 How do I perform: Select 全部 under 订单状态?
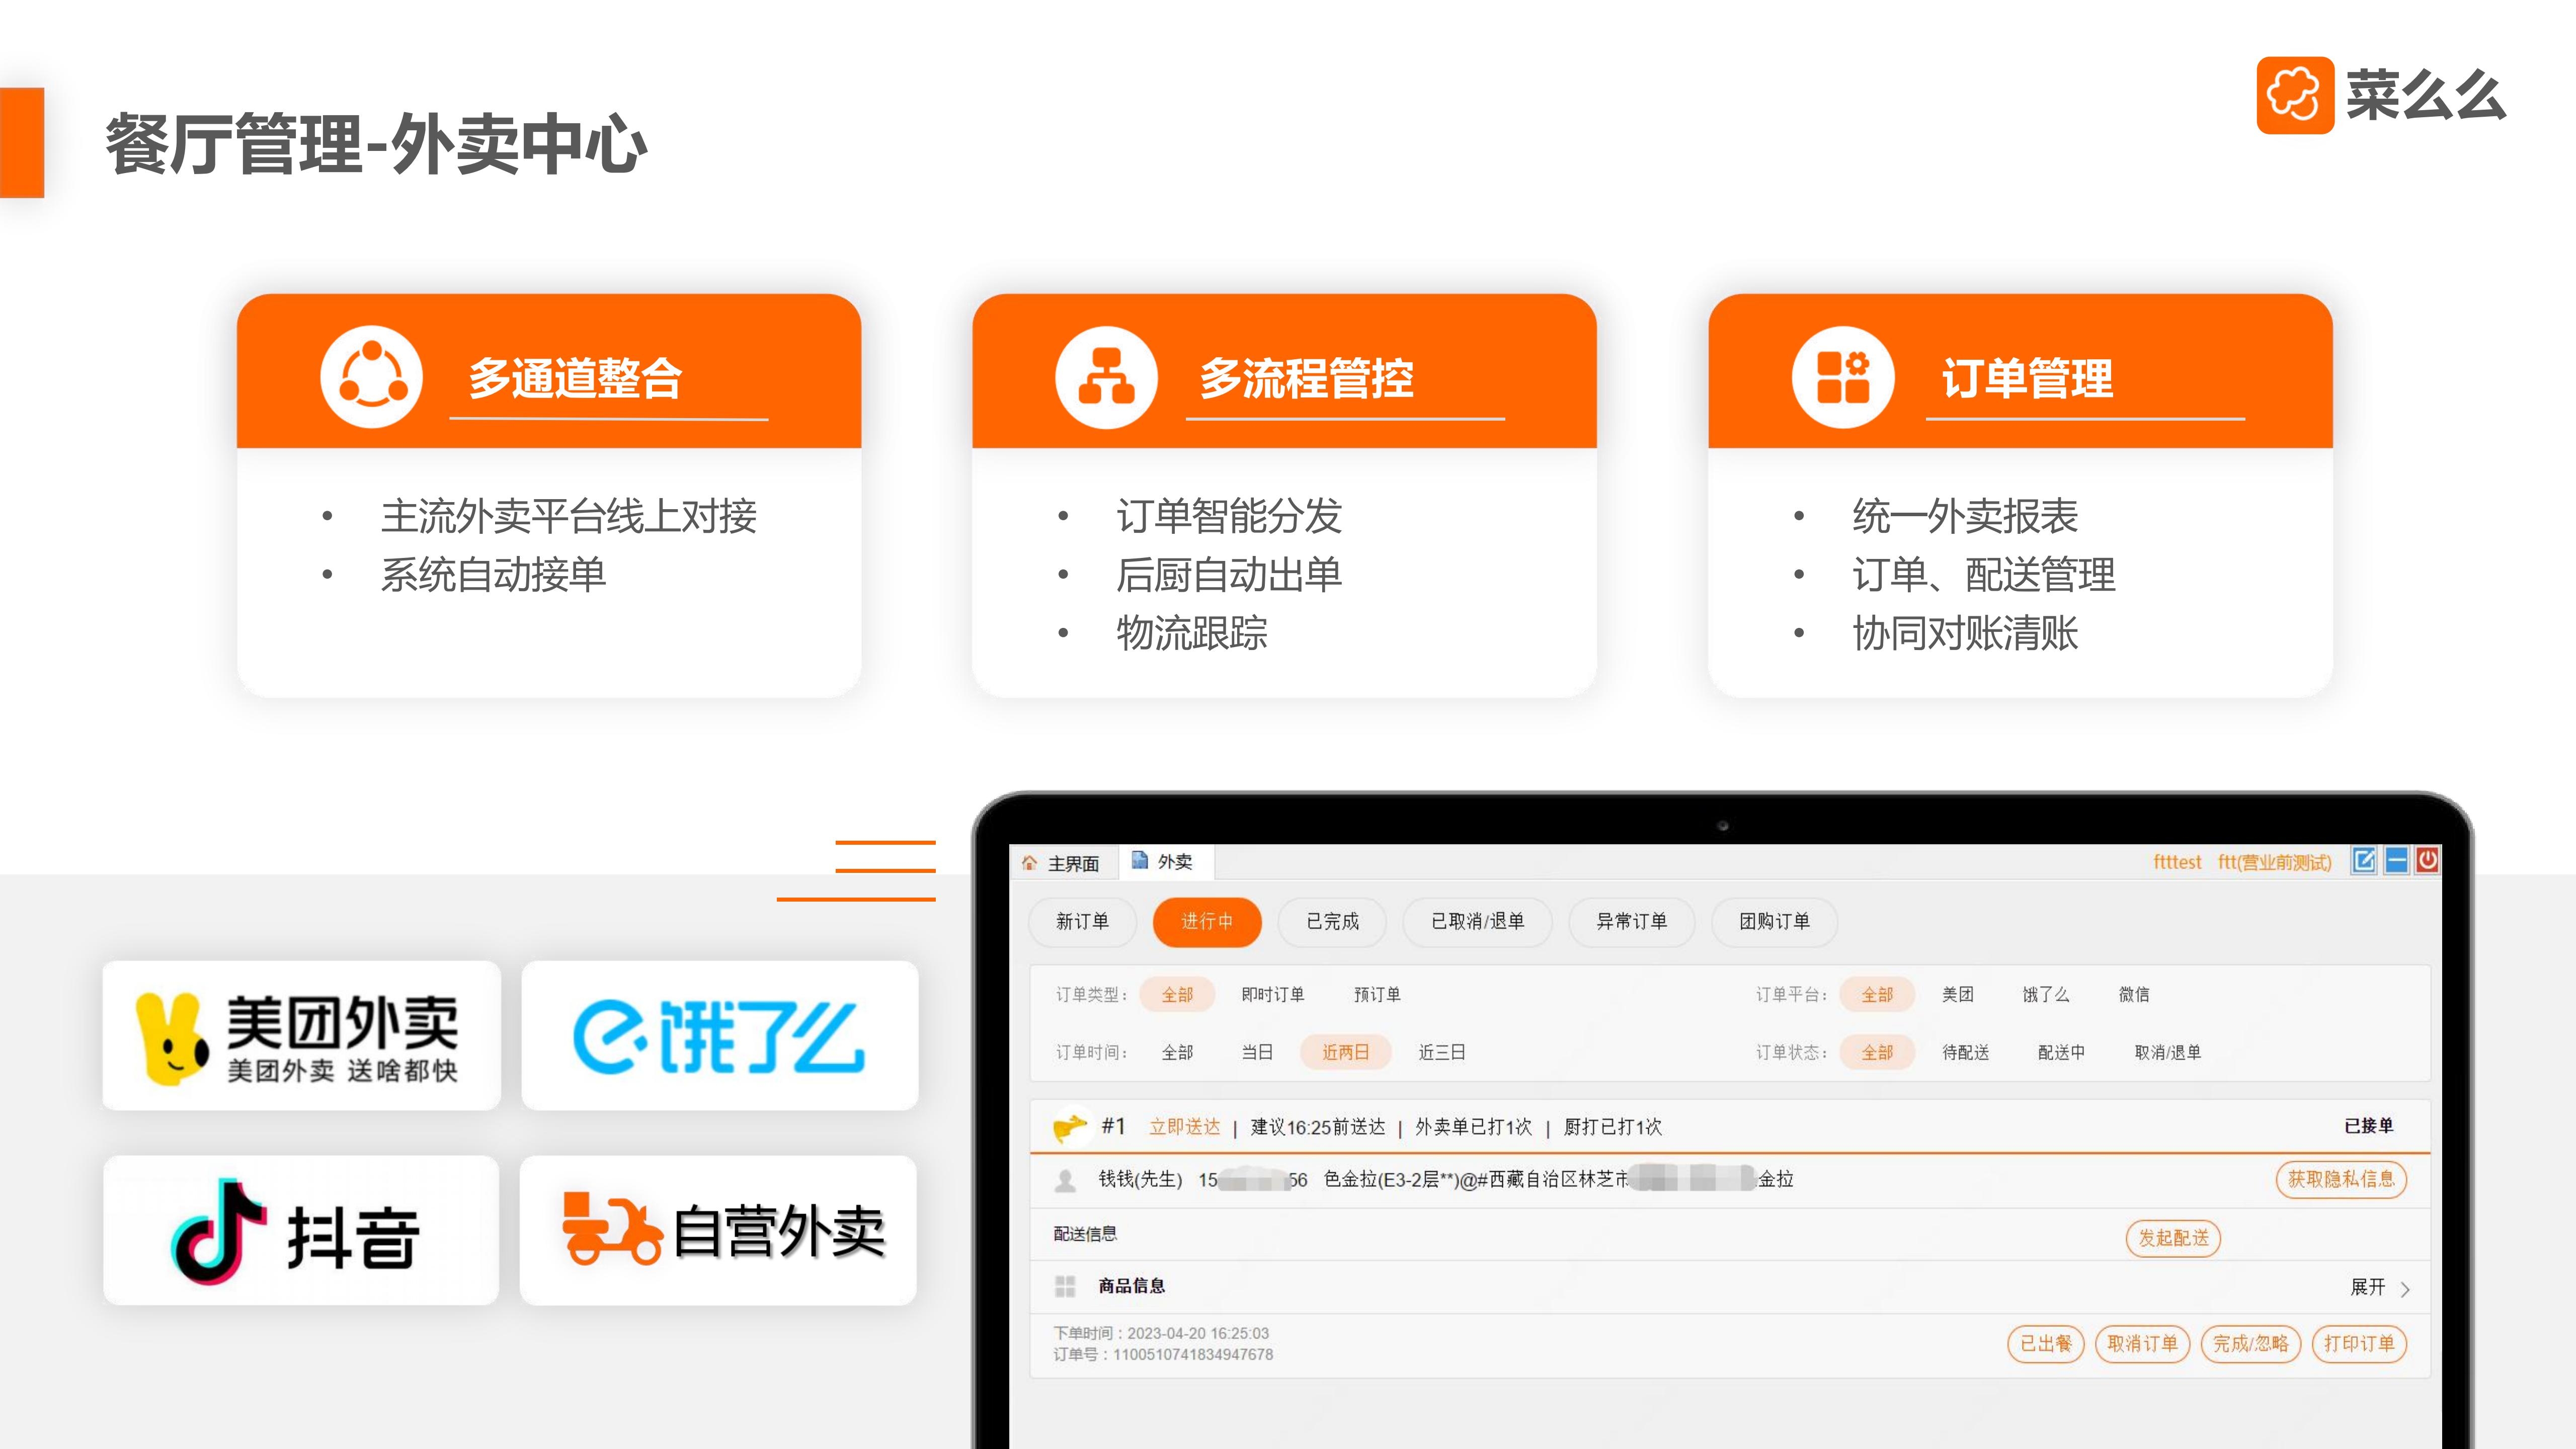pyautogui.click(x=1877, y=1052)
